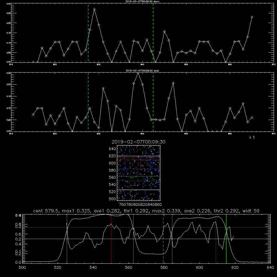The image size is (277, 277).
Task: Click the dawn plot title 2019-02-07T00:09:30 dawn
Action: [x=142, y=1]
